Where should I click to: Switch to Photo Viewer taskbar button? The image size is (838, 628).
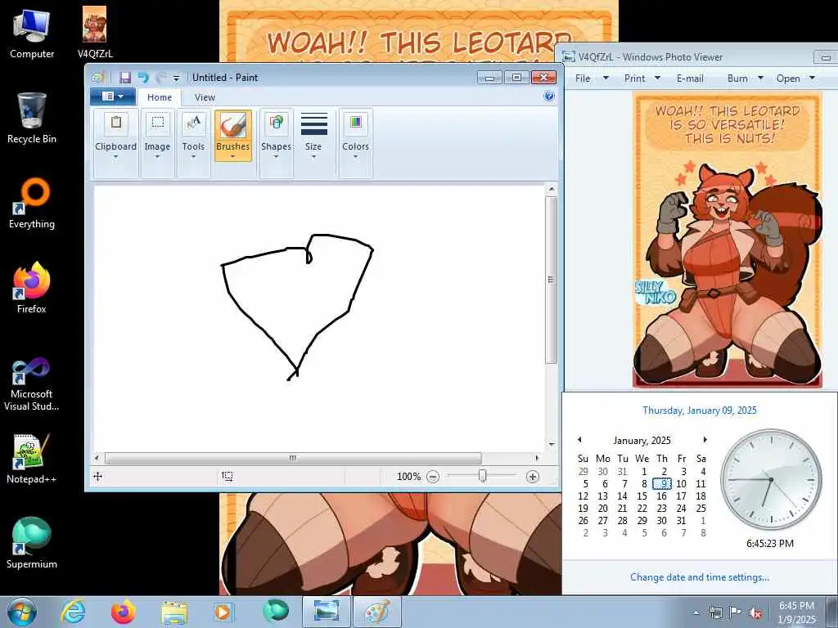tap(327, 612)
